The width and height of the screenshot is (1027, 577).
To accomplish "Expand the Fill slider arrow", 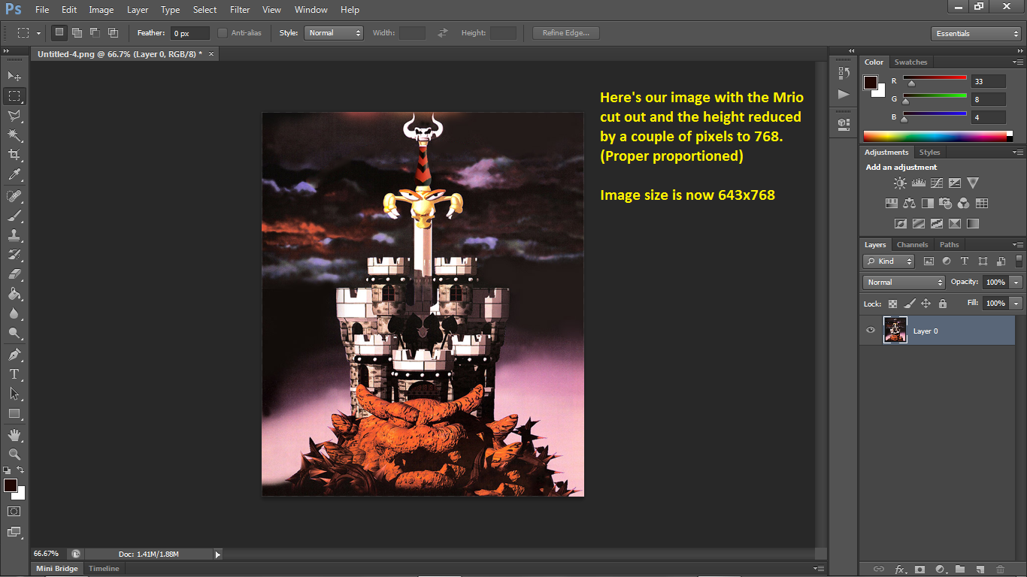I will [1016, 304].
